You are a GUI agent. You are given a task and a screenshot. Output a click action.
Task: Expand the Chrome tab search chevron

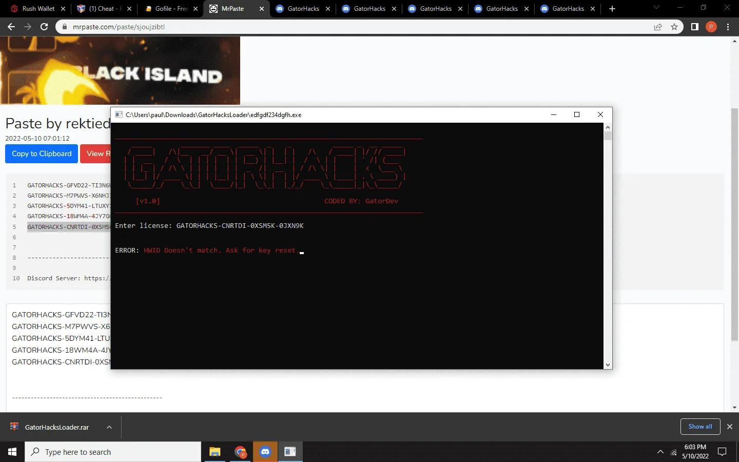[656, 8]
